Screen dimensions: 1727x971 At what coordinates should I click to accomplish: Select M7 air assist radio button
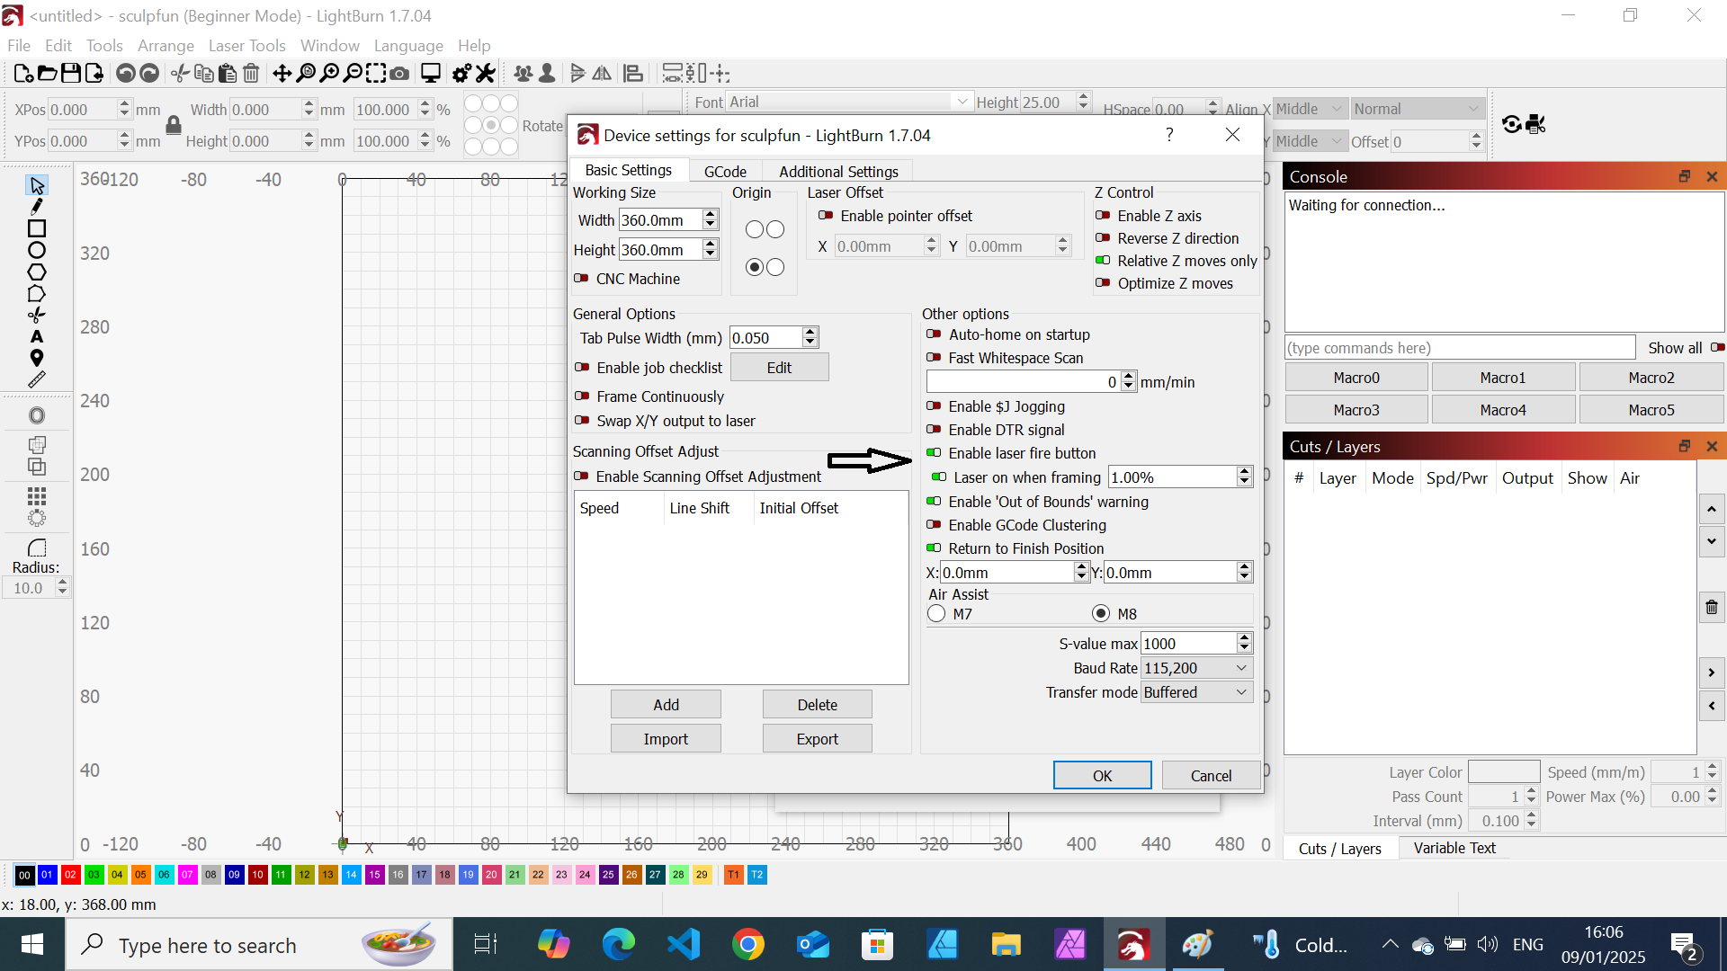(936, 614)
